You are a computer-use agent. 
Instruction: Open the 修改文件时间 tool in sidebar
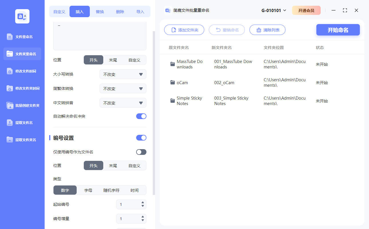(x=22, y=71)
